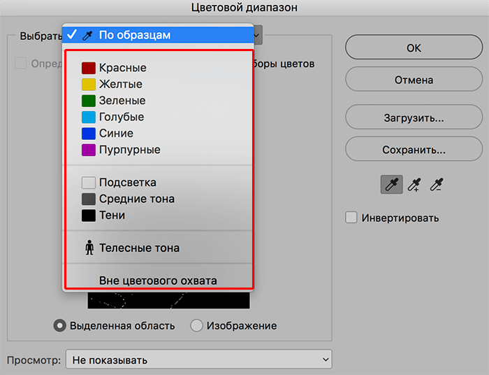Click the Загрузить... button

tap(414, 118)
